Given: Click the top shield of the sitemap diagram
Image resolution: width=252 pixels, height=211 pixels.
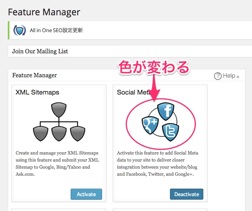Looking at the screenshot, I should [x=59, y=110].
